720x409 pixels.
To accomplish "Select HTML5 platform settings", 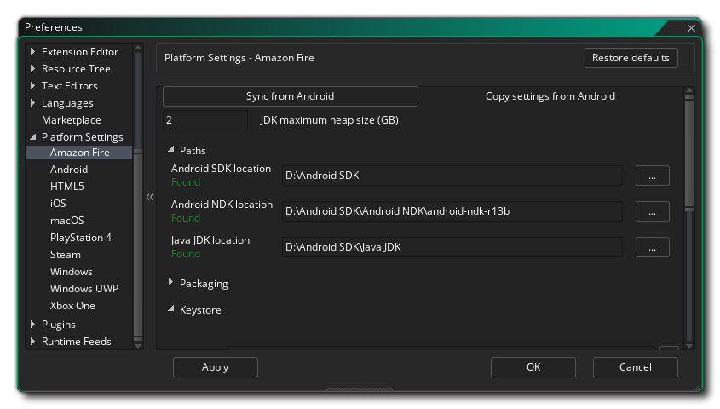I will (x=66, y=187).
